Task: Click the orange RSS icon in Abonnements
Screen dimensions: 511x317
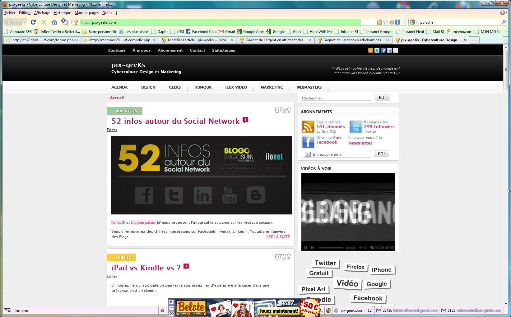Action: (x=308, y=127)
